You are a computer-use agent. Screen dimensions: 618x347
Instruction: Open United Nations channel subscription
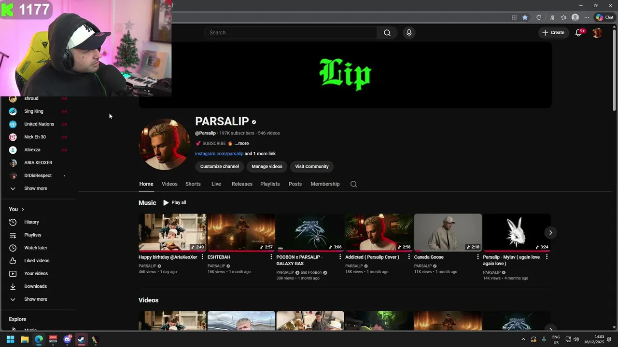(x=39, y=124)
